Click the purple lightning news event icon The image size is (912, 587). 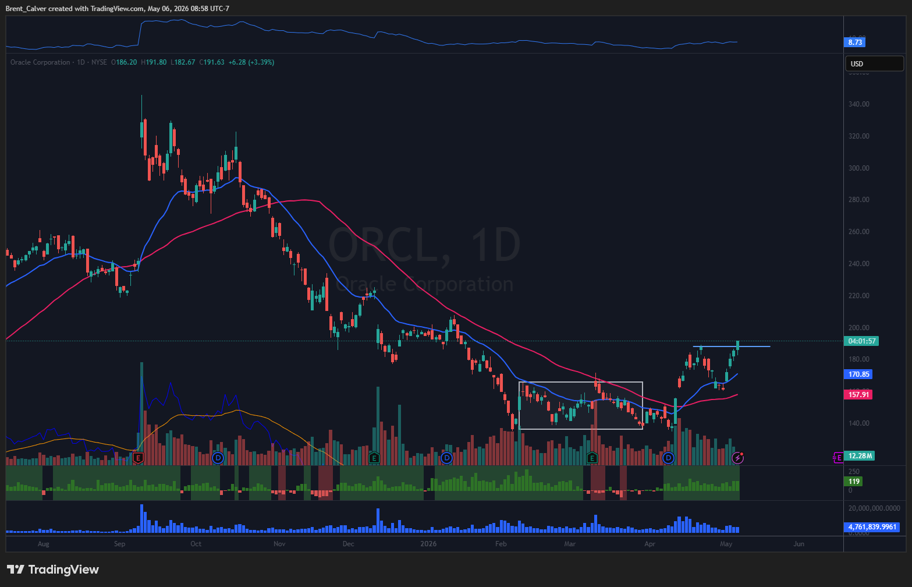[738, 458]
